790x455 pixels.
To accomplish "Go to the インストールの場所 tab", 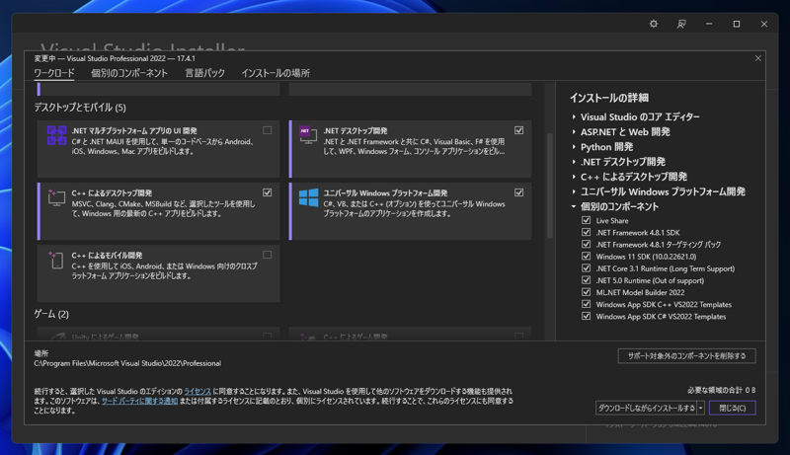I will point(276,73).
